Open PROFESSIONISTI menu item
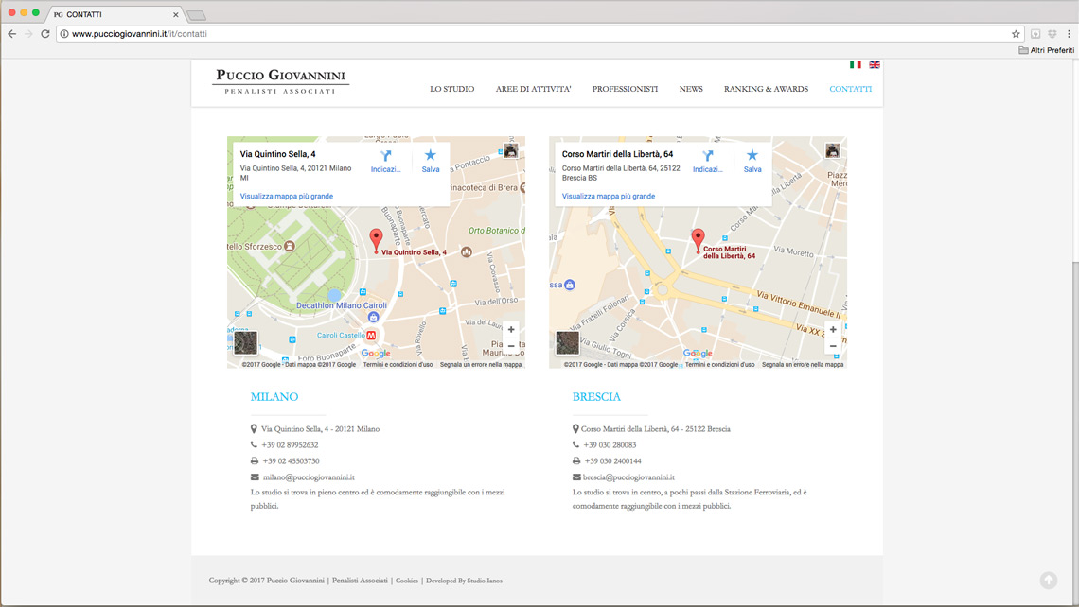Viewport: 1079px width, 607px height. 625,89
